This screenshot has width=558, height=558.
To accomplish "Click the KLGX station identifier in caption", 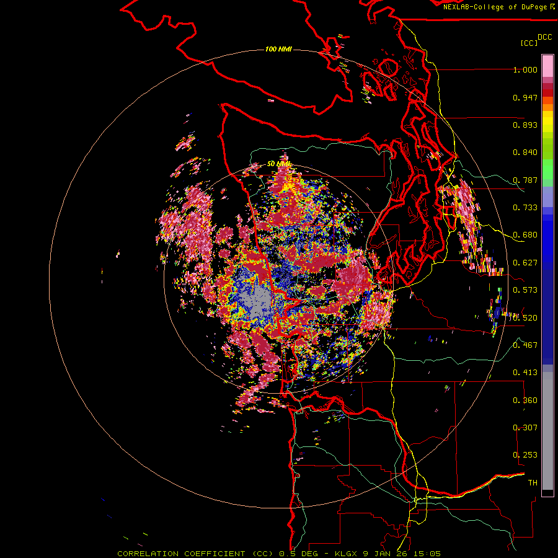I will (x=347, y=554).
